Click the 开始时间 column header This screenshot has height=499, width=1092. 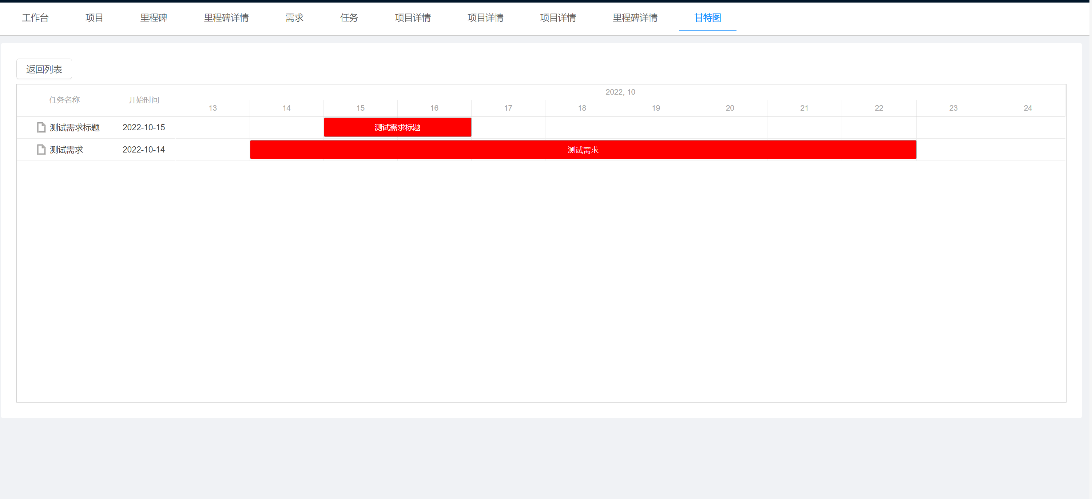pos(144,100)
